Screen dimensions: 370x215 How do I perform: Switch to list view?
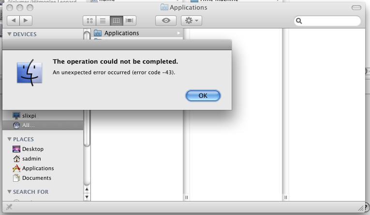103,21
